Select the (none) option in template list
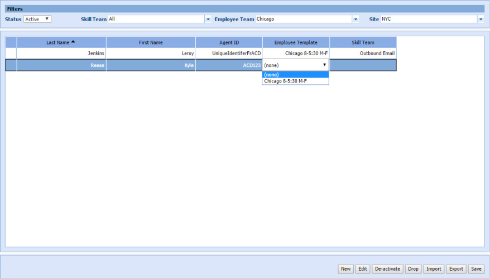 coord(295,75)
